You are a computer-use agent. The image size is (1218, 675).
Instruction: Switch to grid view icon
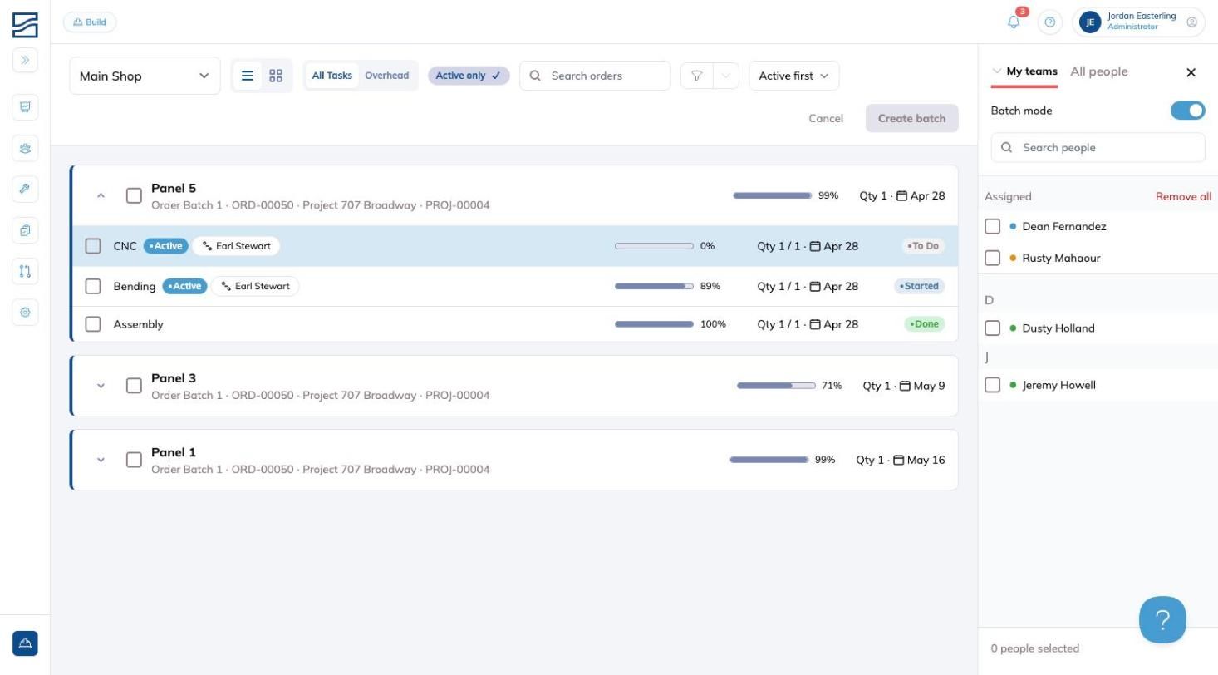pyautogui.click(x=276, y=76)
